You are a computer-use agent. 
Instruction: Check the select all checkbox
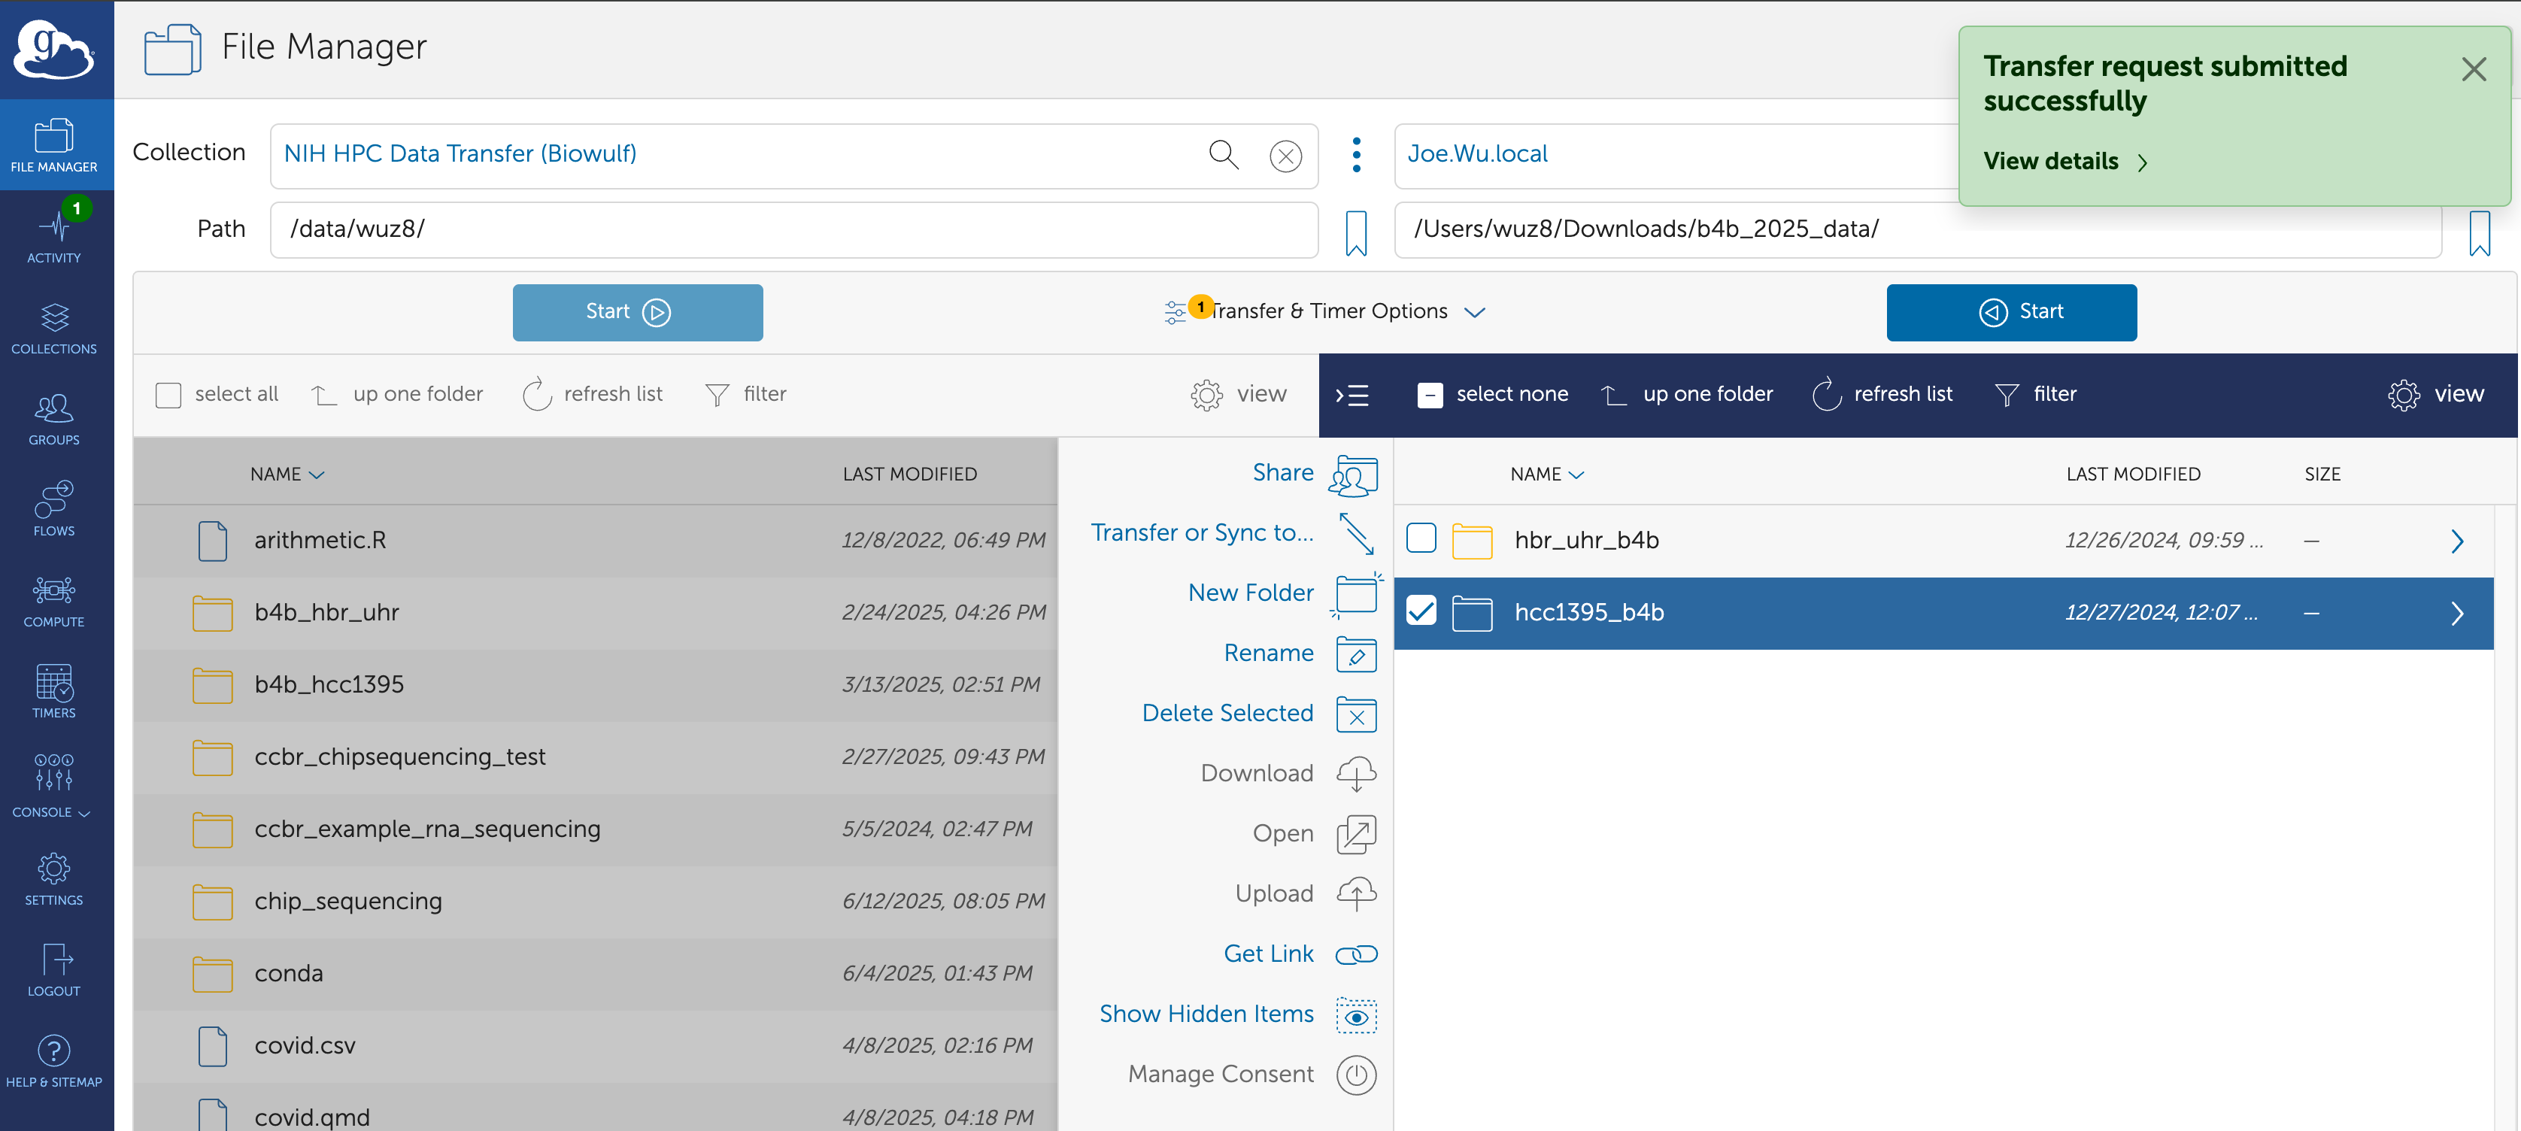pyautogui.click(x=168, y=396)
